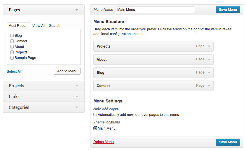The height and width of the screenshot is (150, 246).
Task: Click the Delete Menu link
Action: pos(104,142)
